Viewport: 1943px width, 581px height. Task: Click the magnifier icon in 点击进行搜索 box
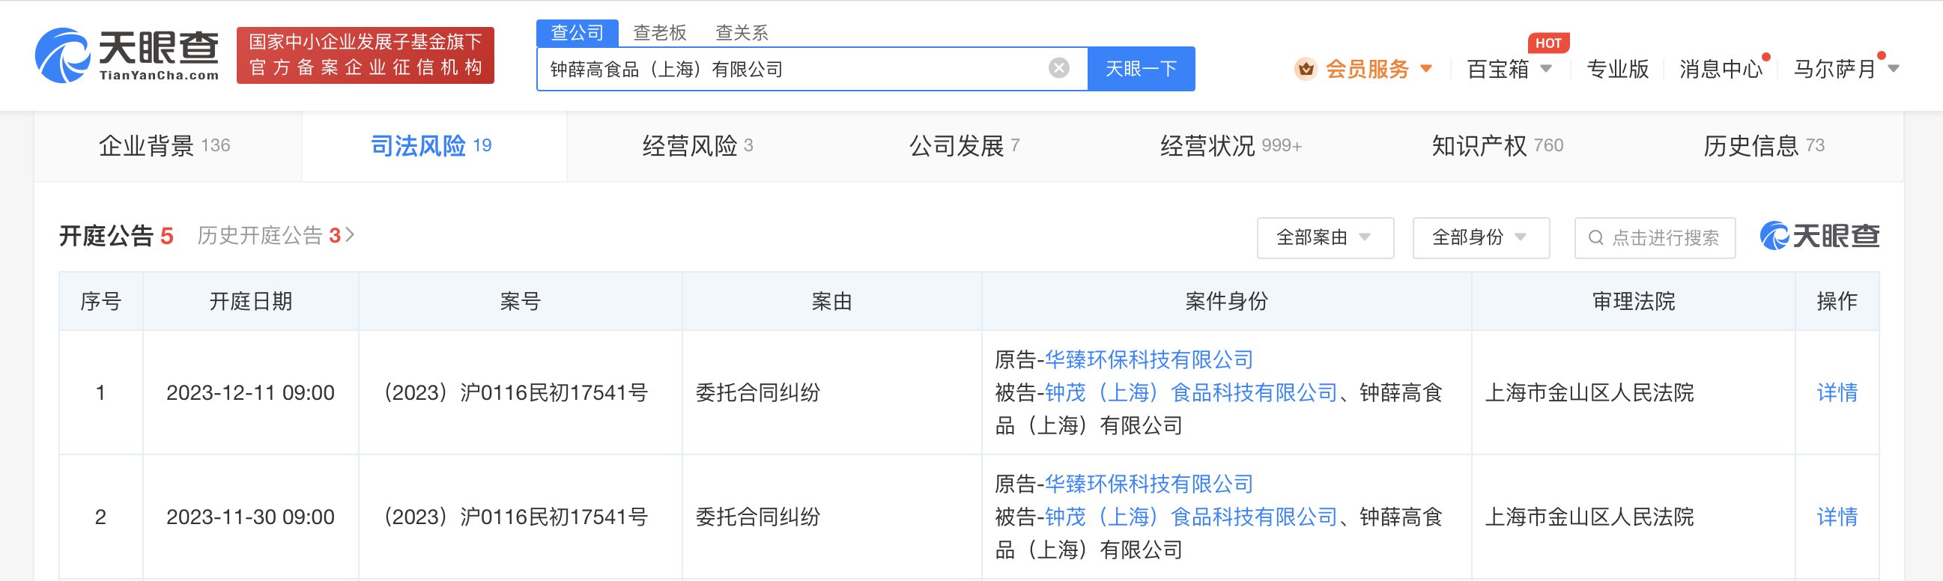[x=1595, y=238]
